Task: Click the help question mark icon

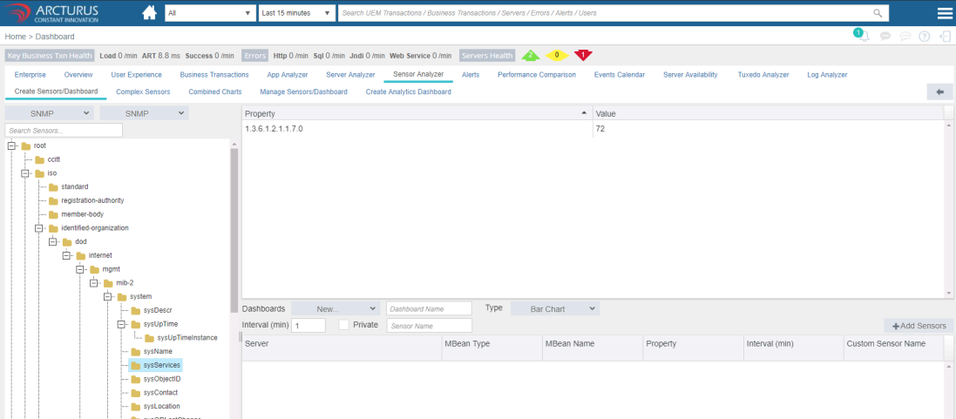Action: [924, 37]
